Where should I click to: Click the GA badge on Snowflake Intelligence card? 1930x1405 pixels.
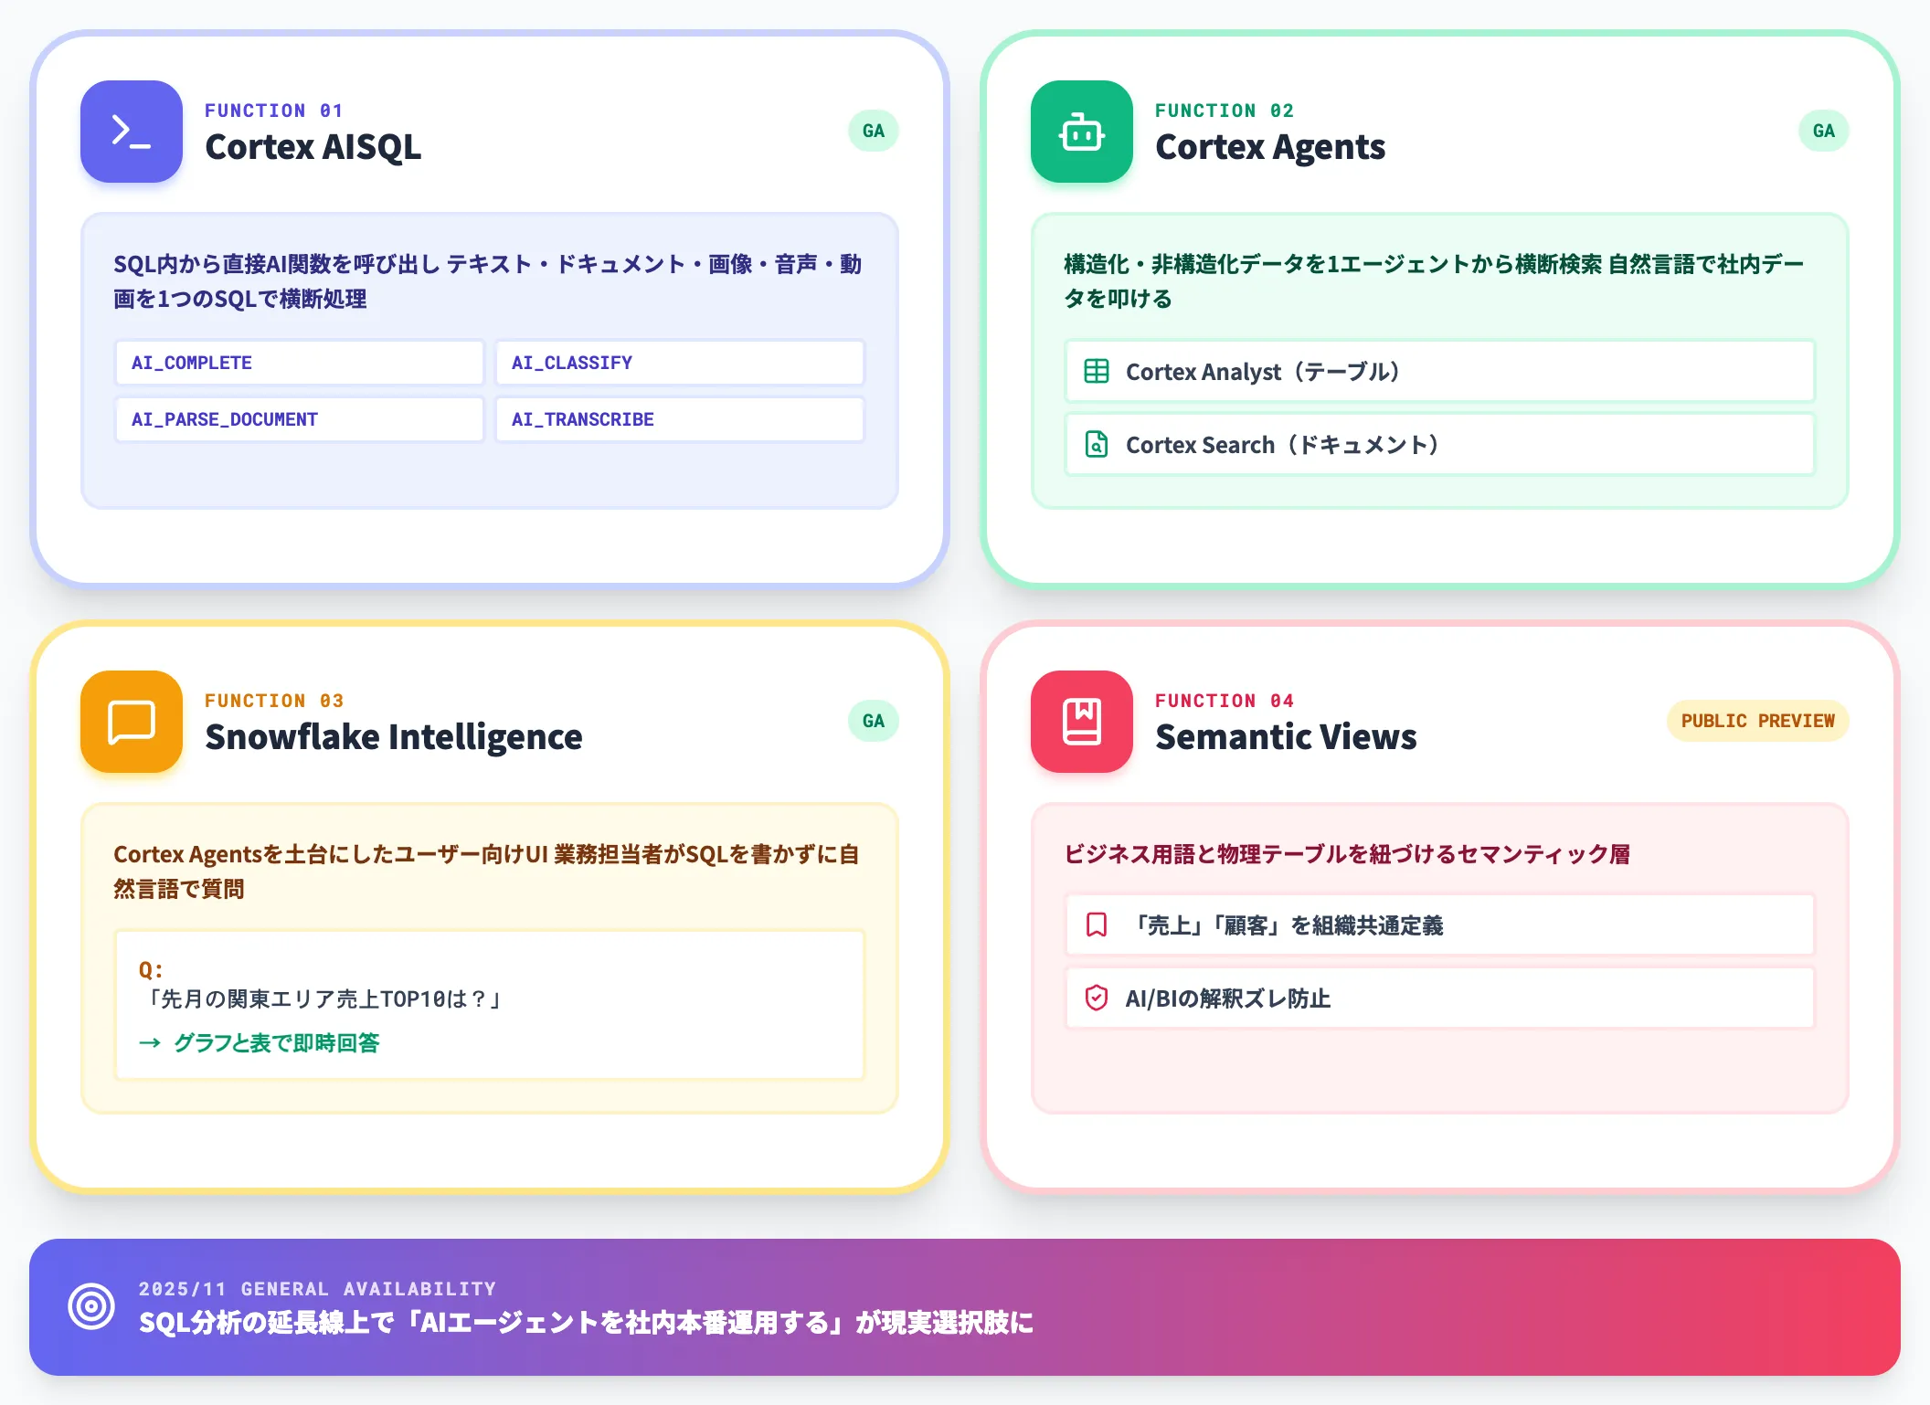[874, 721]
